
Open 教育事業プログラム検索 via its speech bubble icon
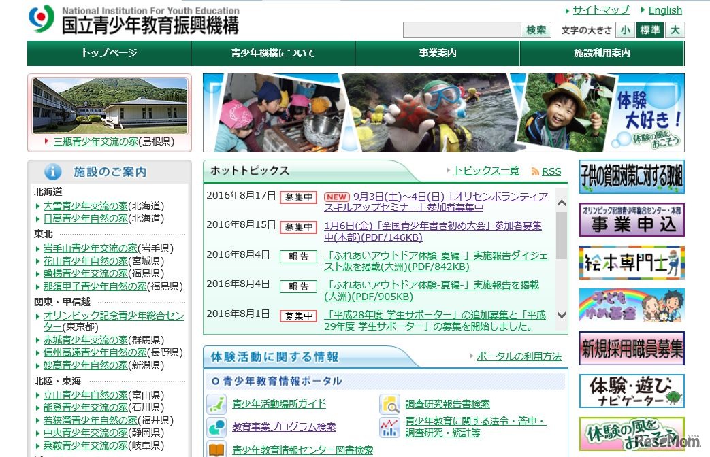(216, 427)
